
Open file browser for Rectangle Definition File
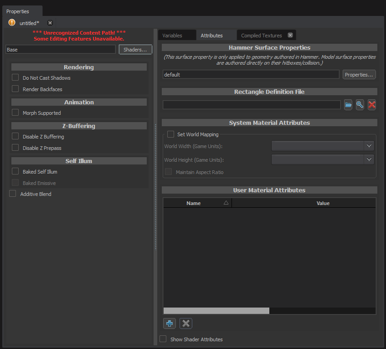click(x=348, y=105)
